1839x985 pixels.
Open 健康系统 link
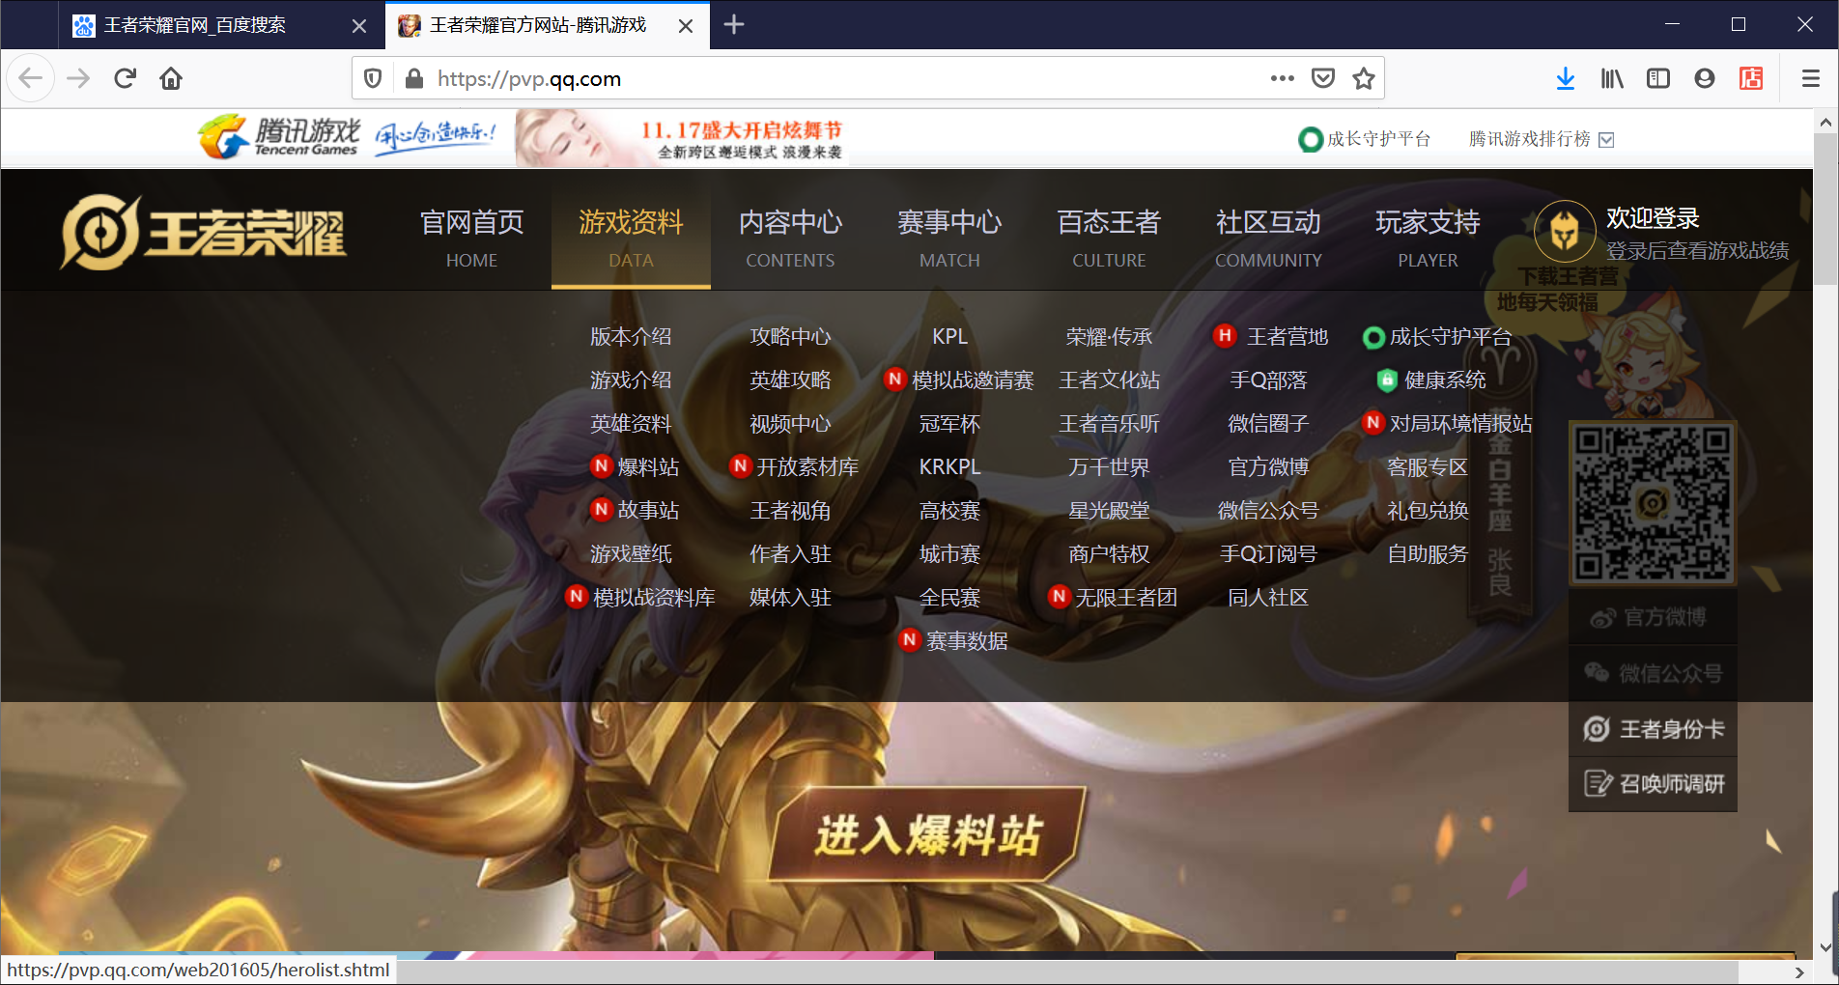(1431, 380)
